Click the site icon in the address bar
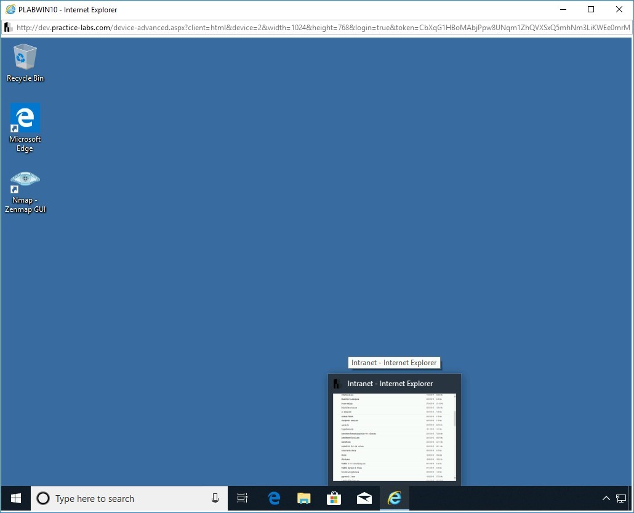 click(x=8, y=28)
